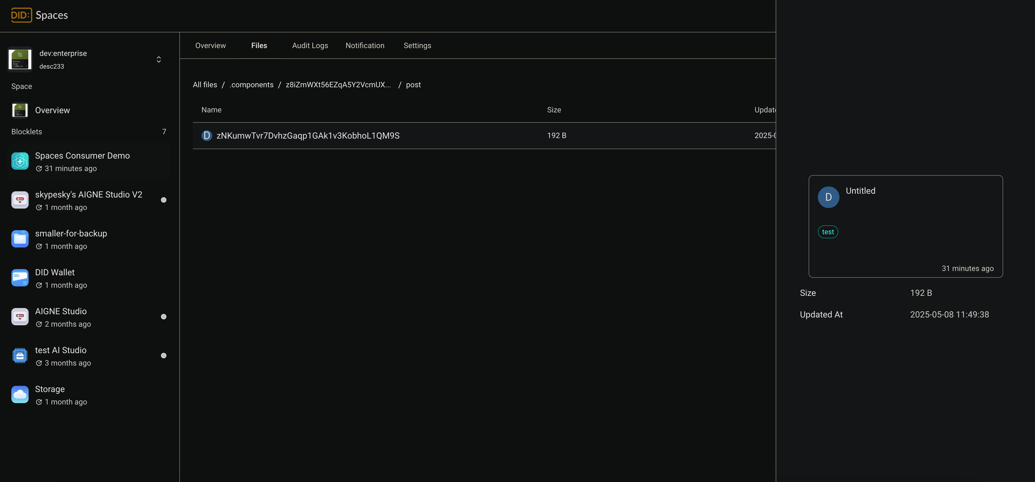
Task: Switch to the Audit Logs tab
Action: click(310, 46)
